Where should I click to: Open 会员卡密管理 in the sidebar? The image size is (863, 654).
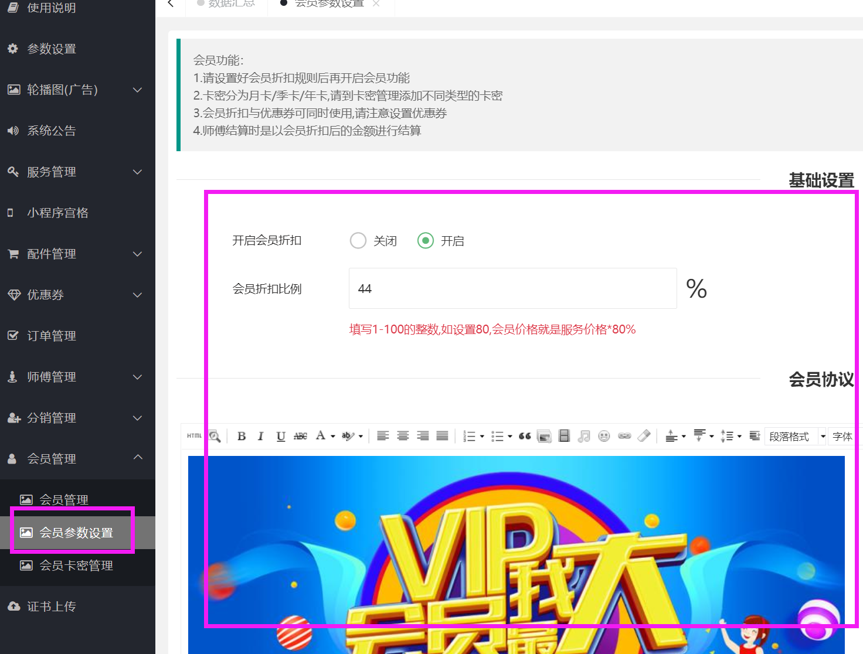[76, 566]
